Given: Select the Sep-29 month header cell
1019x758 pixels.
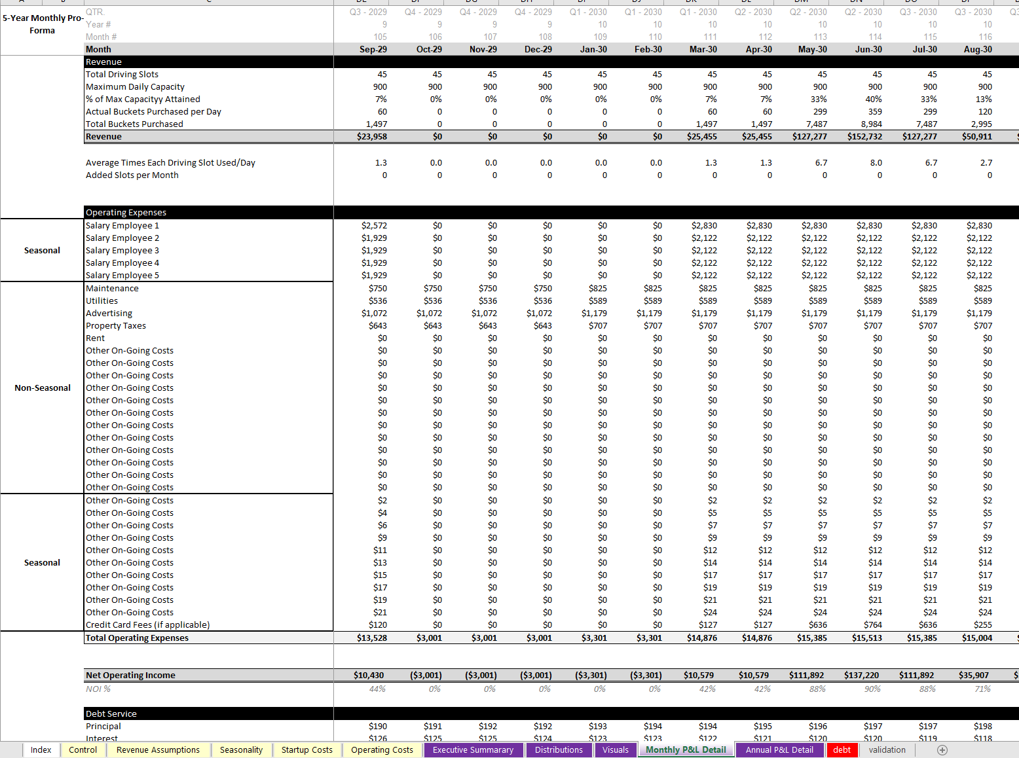Looking at the screenshot, I should (x=373, y=49).
